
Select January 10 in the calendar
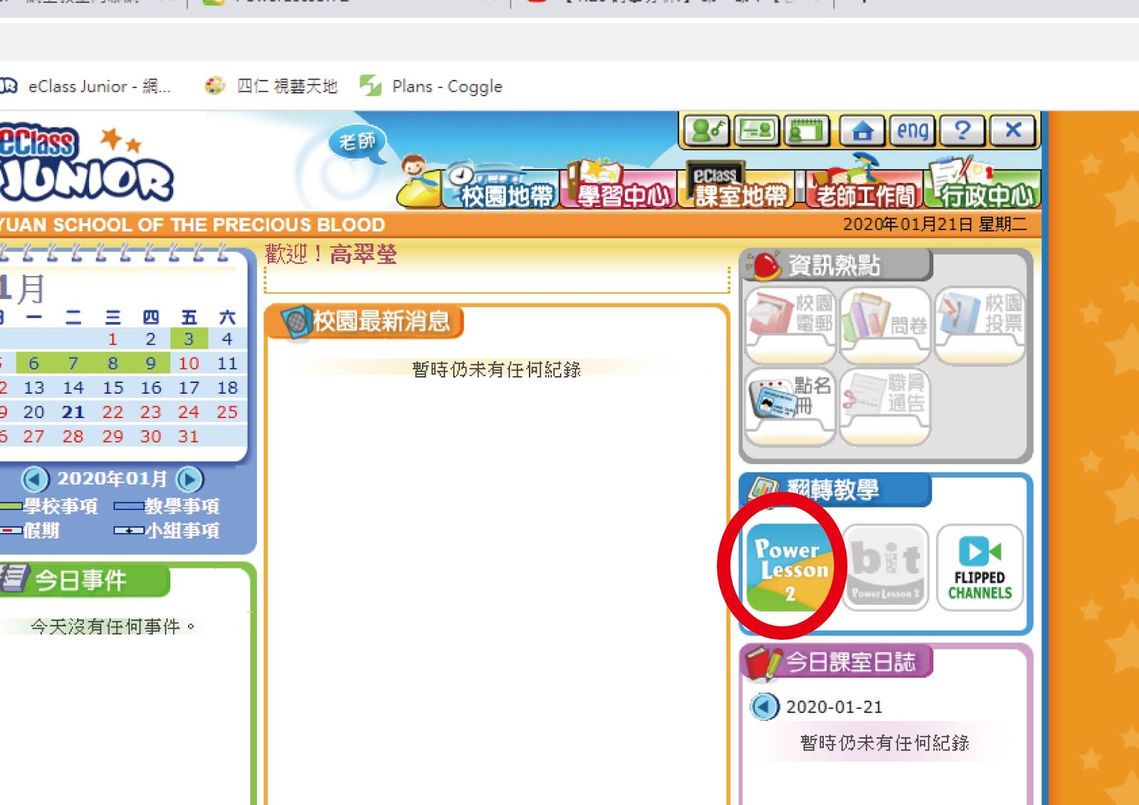point(189,363)
